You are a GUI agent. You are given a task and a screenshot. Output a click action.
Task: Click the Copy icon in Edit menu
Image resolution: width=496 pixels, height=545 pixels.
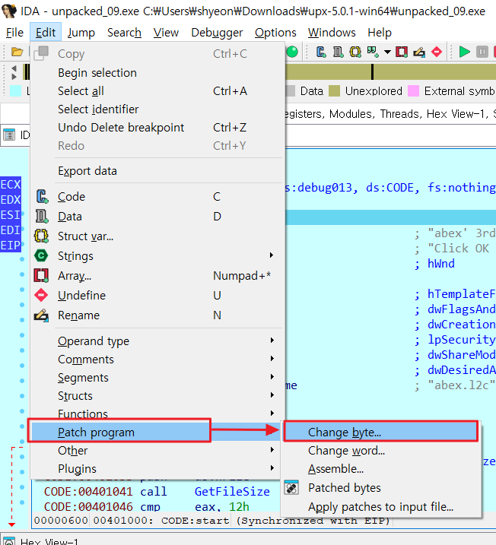[41, 53]
